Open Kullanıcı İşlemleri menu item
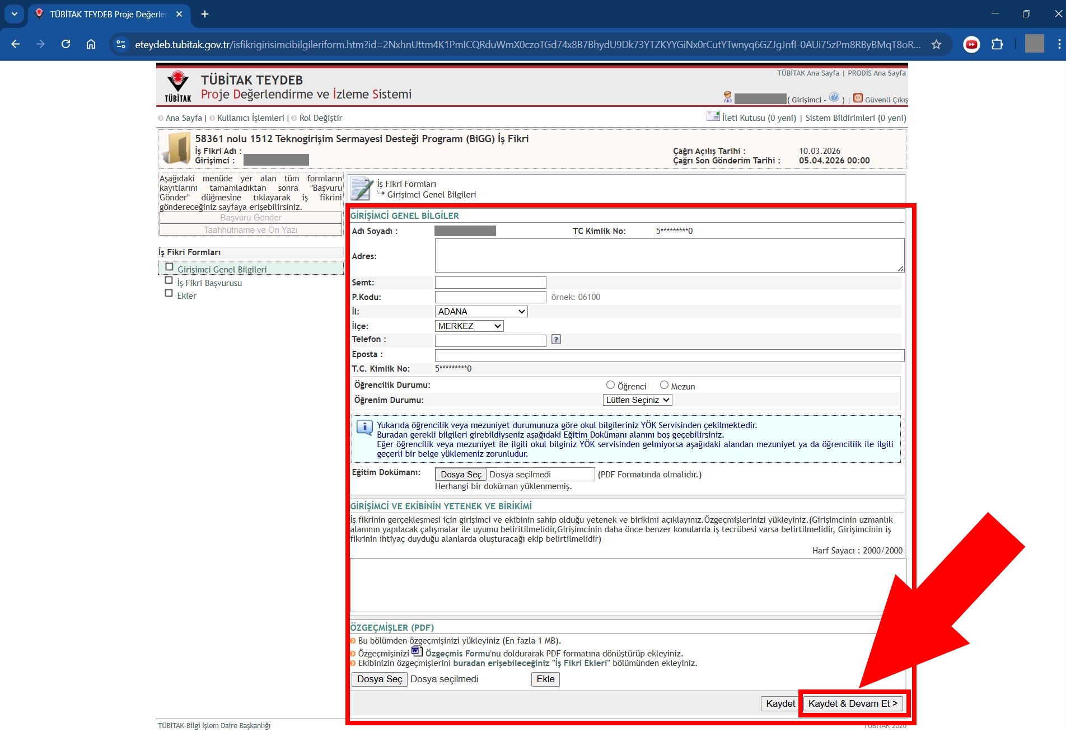Screen dimensions: 1066x732 coord(250,118)
